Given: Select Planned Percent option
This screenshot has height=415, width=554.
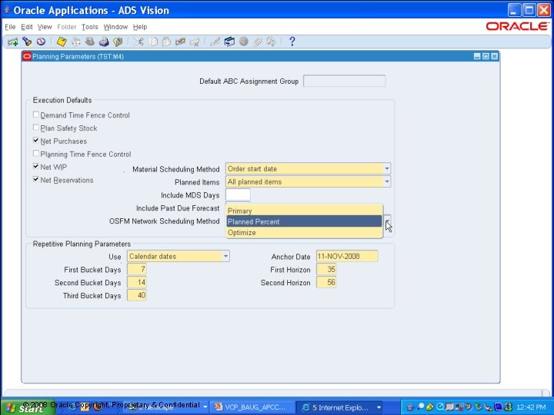Looking at the screenshot, I should (x=304, y=221).
